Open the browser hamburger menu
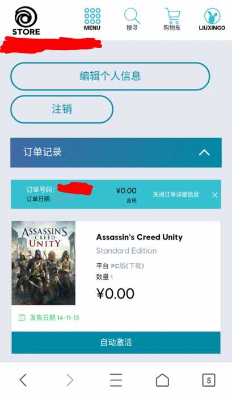The height and width of the screenshot is (398, 232). click(x=116, y=380)
